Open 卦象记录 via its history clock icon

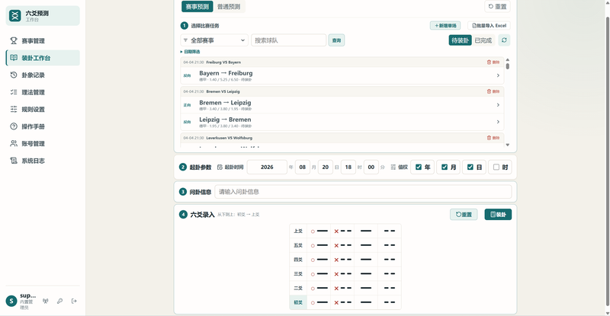pyautogui.click(x=14, y=75)
